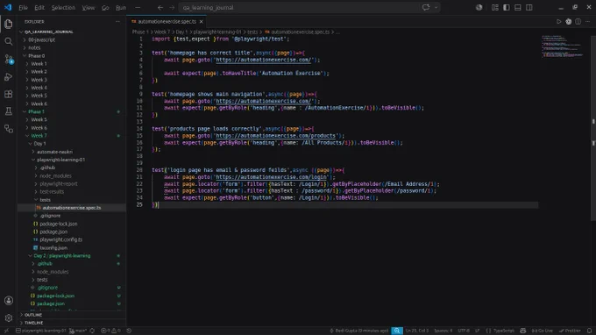Expand the node_modules folder under playwright-learning-01
The image size is (596, 335).
[x=72, y=175]
